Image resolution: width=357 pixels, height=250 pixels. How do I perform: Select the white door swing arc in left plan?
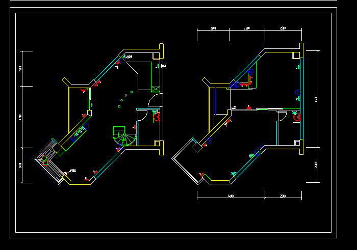pos(154,101)
